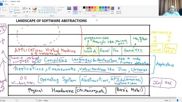Screen dimensions: 182x102
Task: Switch to the Home ribbon tab
Action: 6,4
